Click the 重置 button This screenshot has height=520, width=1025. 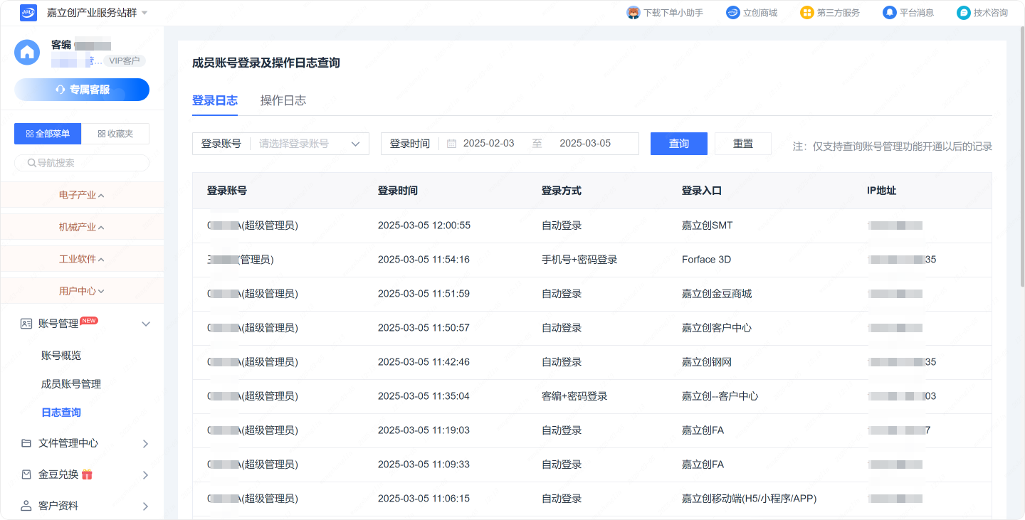(x=743, y=144)
